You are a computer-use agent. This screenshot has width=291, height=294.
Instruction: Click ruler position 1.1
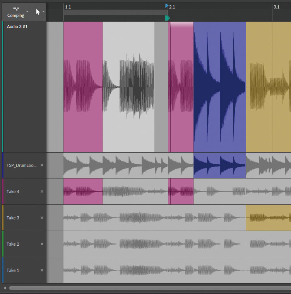pyautogui.click(x=68, y=7)
